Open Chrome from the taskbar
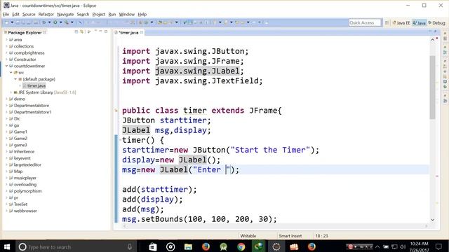The height and width of the screenshot is (252, 449). [241, 246]
